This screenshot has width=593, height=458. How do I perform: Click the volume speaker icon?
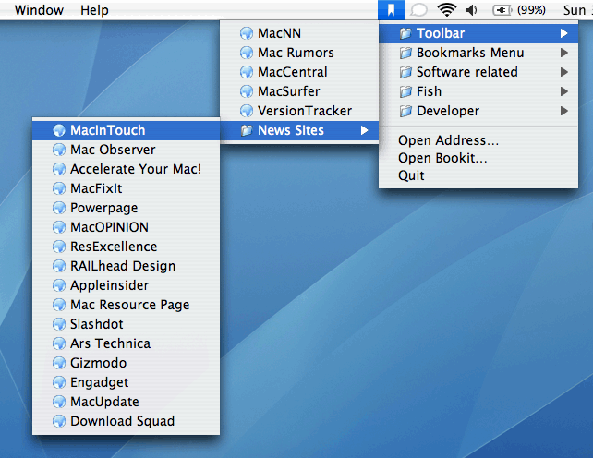pos(472,10)
